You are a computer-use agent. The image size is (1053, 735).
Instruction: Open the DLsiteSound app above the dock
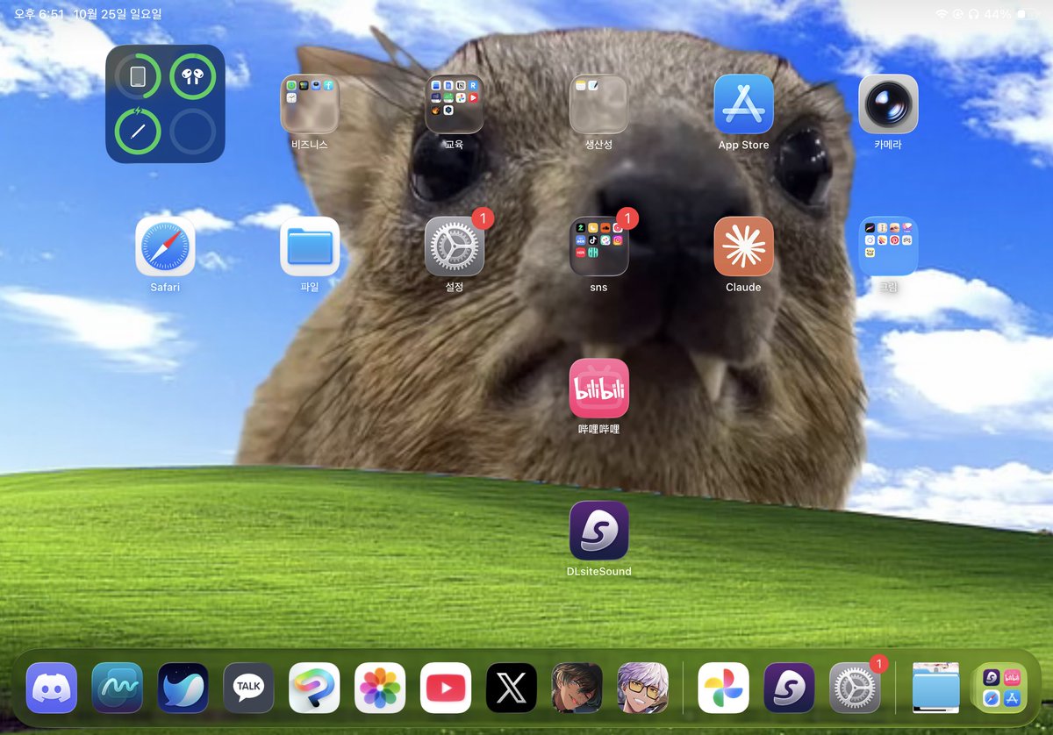599,531
